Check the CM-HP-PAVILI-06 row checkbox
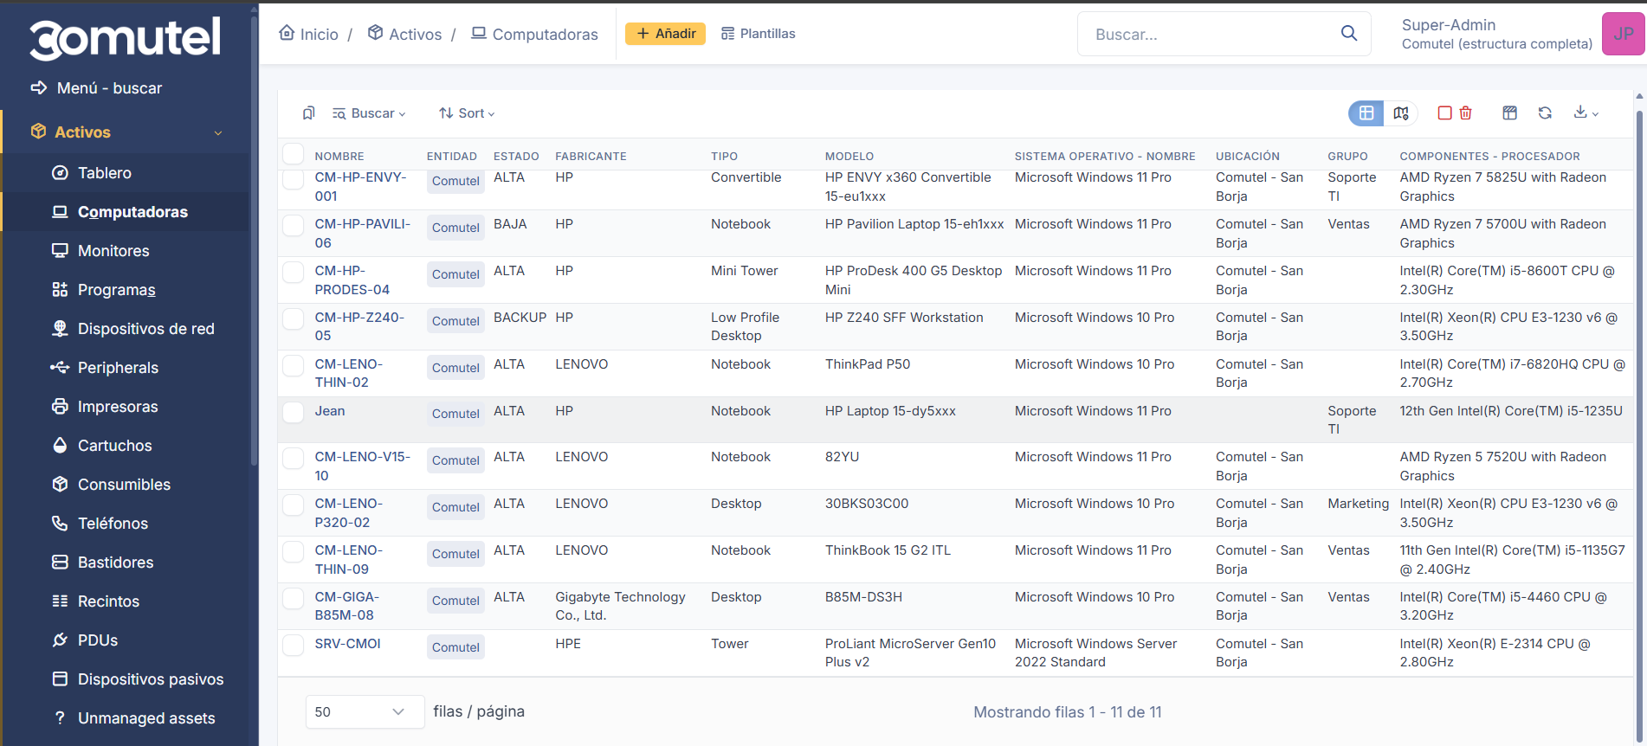Viewport: 1647px width, 746px height. point(294,226)
